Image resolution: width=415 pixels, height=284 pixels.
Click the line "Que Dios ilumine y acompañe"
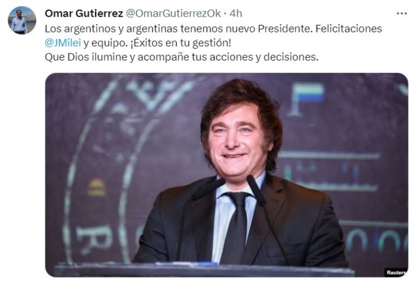pyautogui.click(x=182, y=57)
